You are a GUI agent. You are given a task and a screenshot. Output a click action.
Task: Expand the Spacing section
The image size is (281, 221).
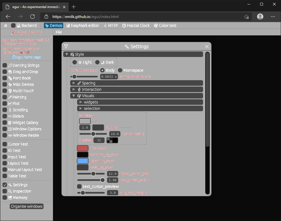74,83
